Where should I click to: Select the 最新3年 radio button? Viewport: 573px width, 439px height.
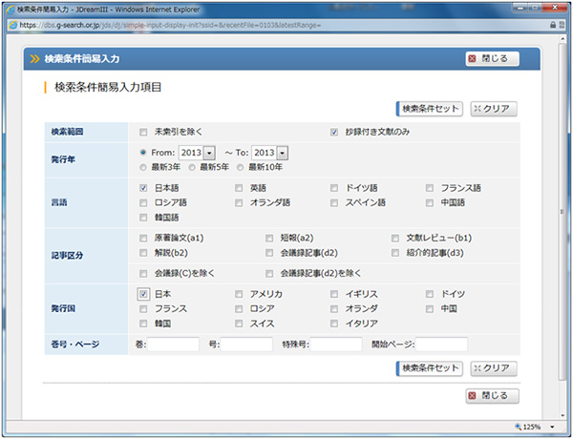tap(143, 167)
